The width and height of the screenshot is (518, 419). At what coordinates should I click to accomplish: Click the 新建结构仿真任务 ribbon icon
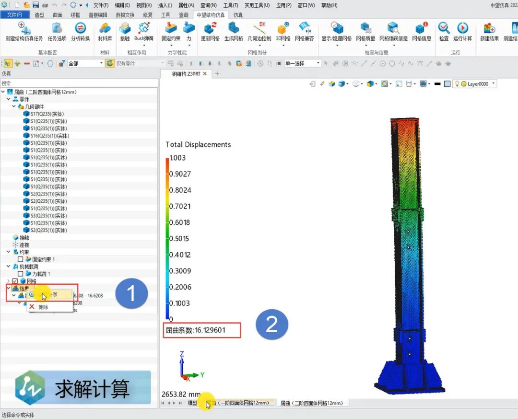[x=24, y=32]
